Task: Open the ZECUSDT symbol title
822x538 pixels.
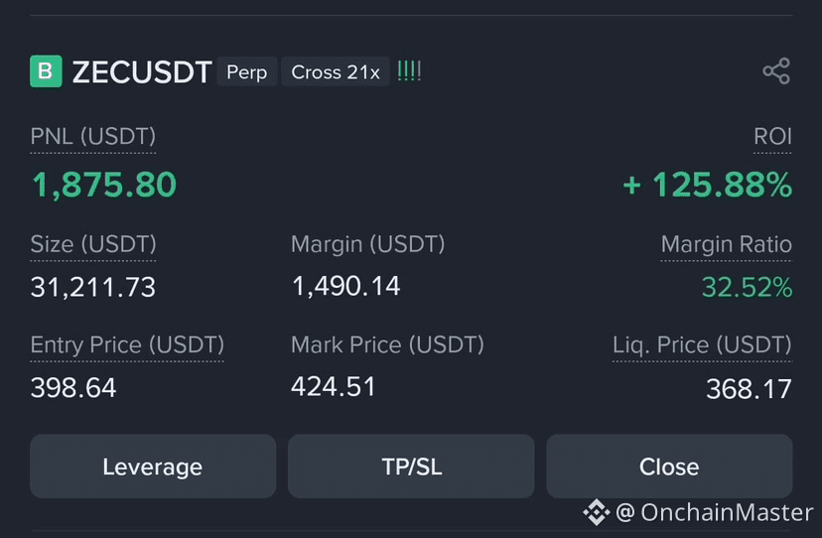Action: tap(142, 72)
